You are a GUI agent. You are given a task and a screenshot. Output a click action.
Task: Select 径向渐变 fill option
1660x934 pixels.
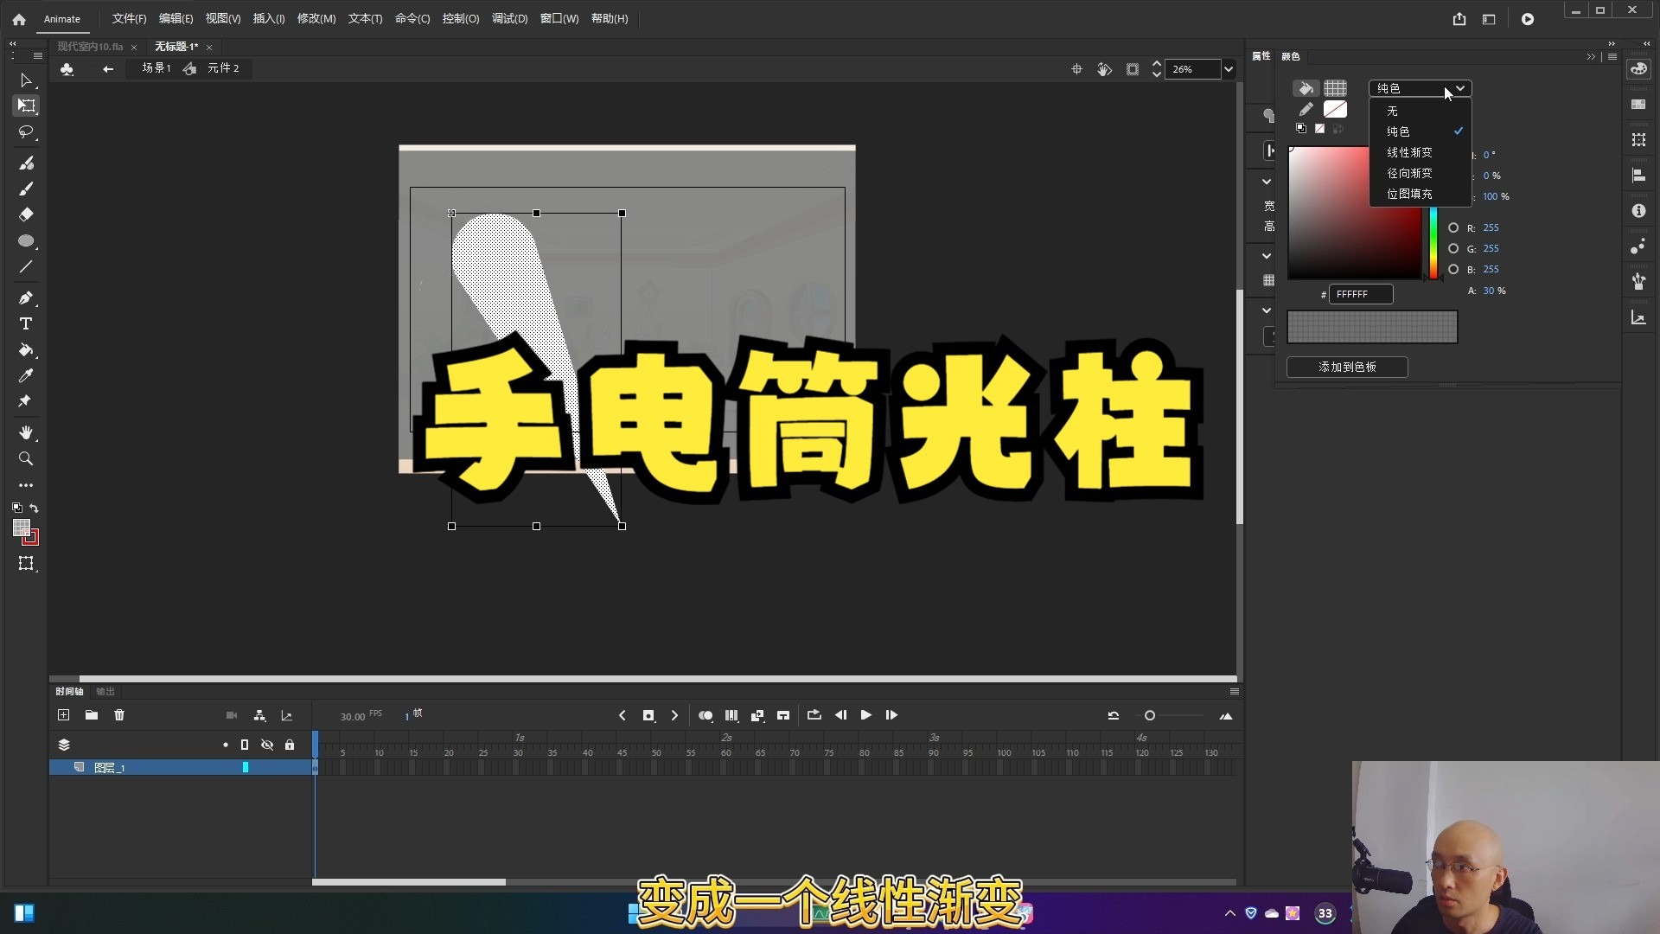tap(1408, 173)
